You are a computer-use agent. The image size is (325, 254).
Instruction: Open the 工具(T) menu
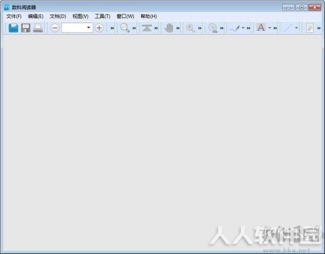[x=102, y=16]
